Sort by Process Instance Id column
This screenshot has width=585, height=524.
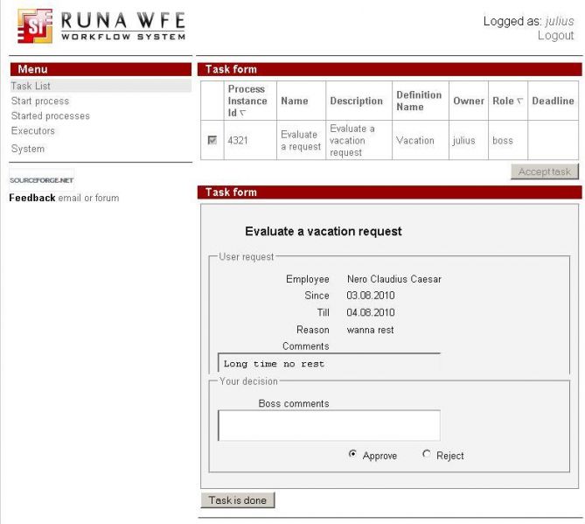[247, 101]
